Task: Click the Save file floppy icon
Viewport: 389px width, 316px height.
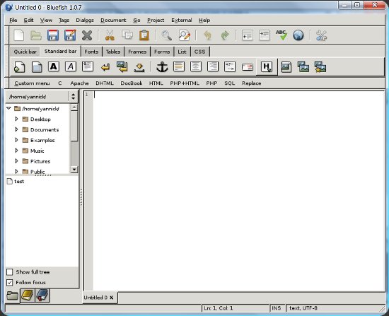Action: (53, 35)
